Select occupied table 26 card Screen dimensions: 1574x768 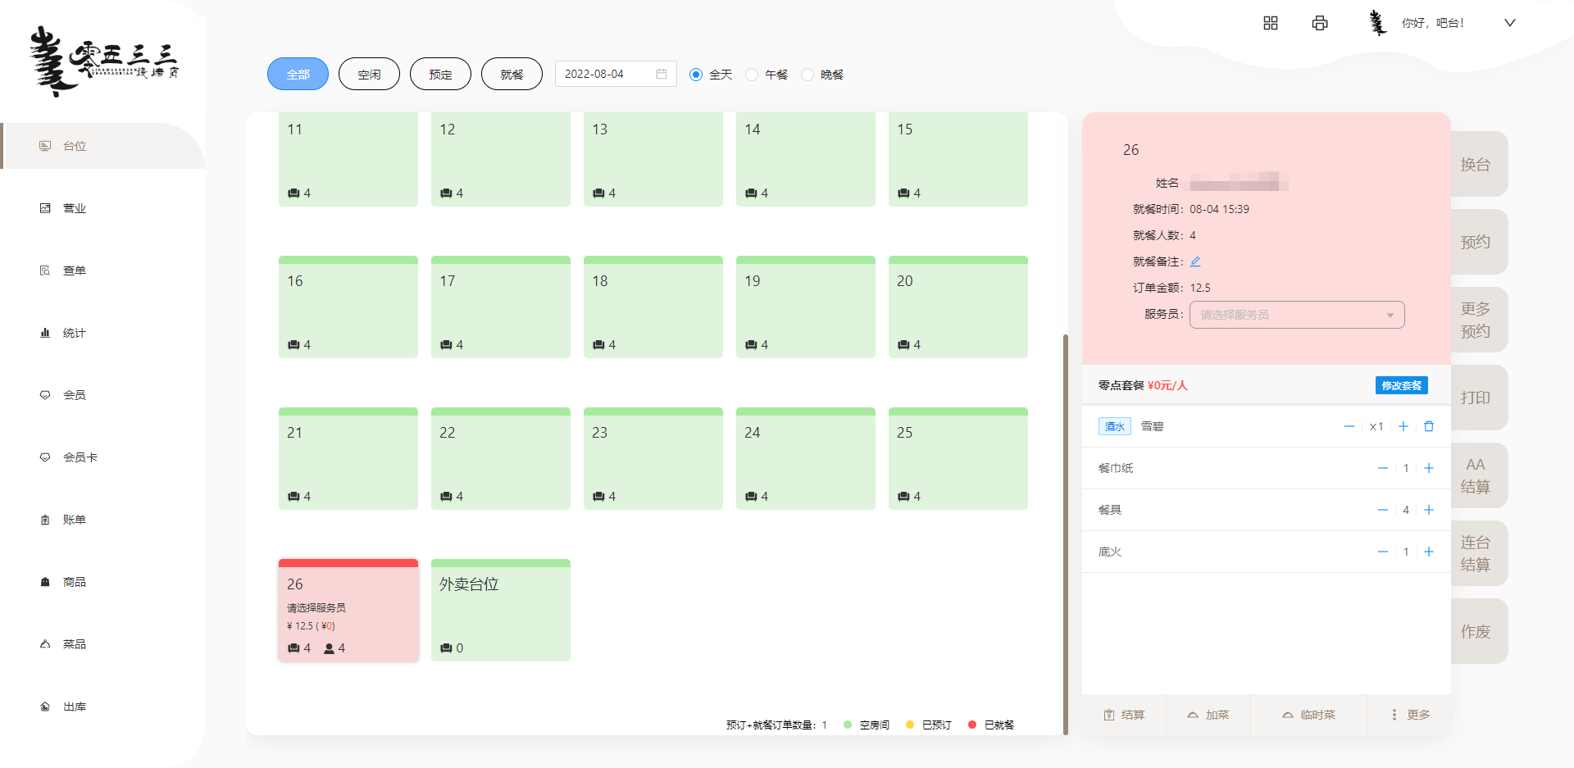(348, 611)
